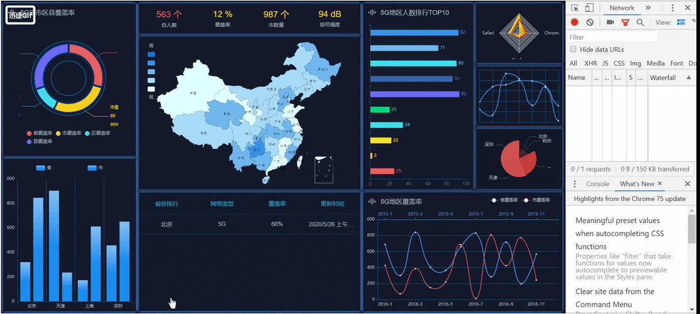The width and height of the screenshot is (700, 314).
Task: Filter requests by CSS type
Action: point(619,63)
